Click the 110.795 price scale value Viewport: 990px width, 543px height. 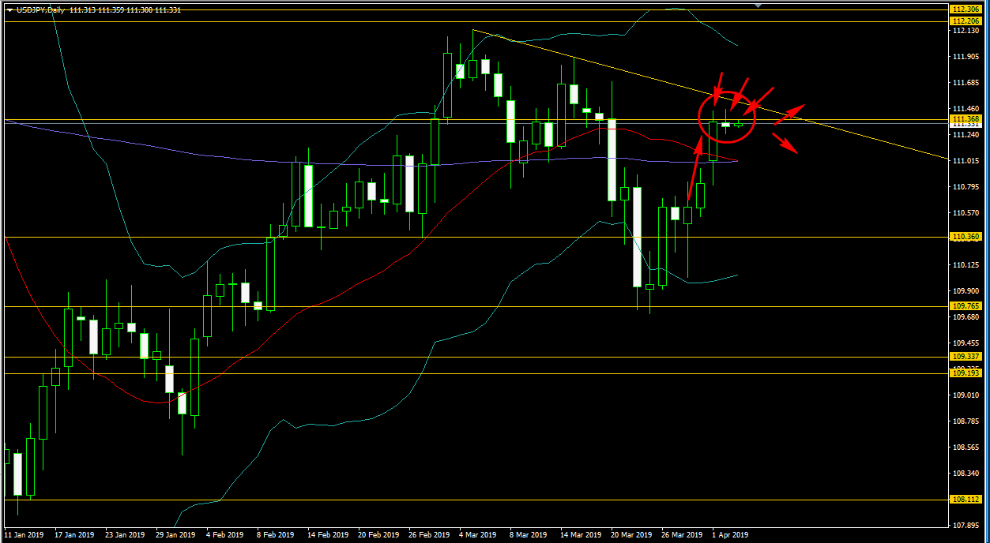click(x=966, y=187)
